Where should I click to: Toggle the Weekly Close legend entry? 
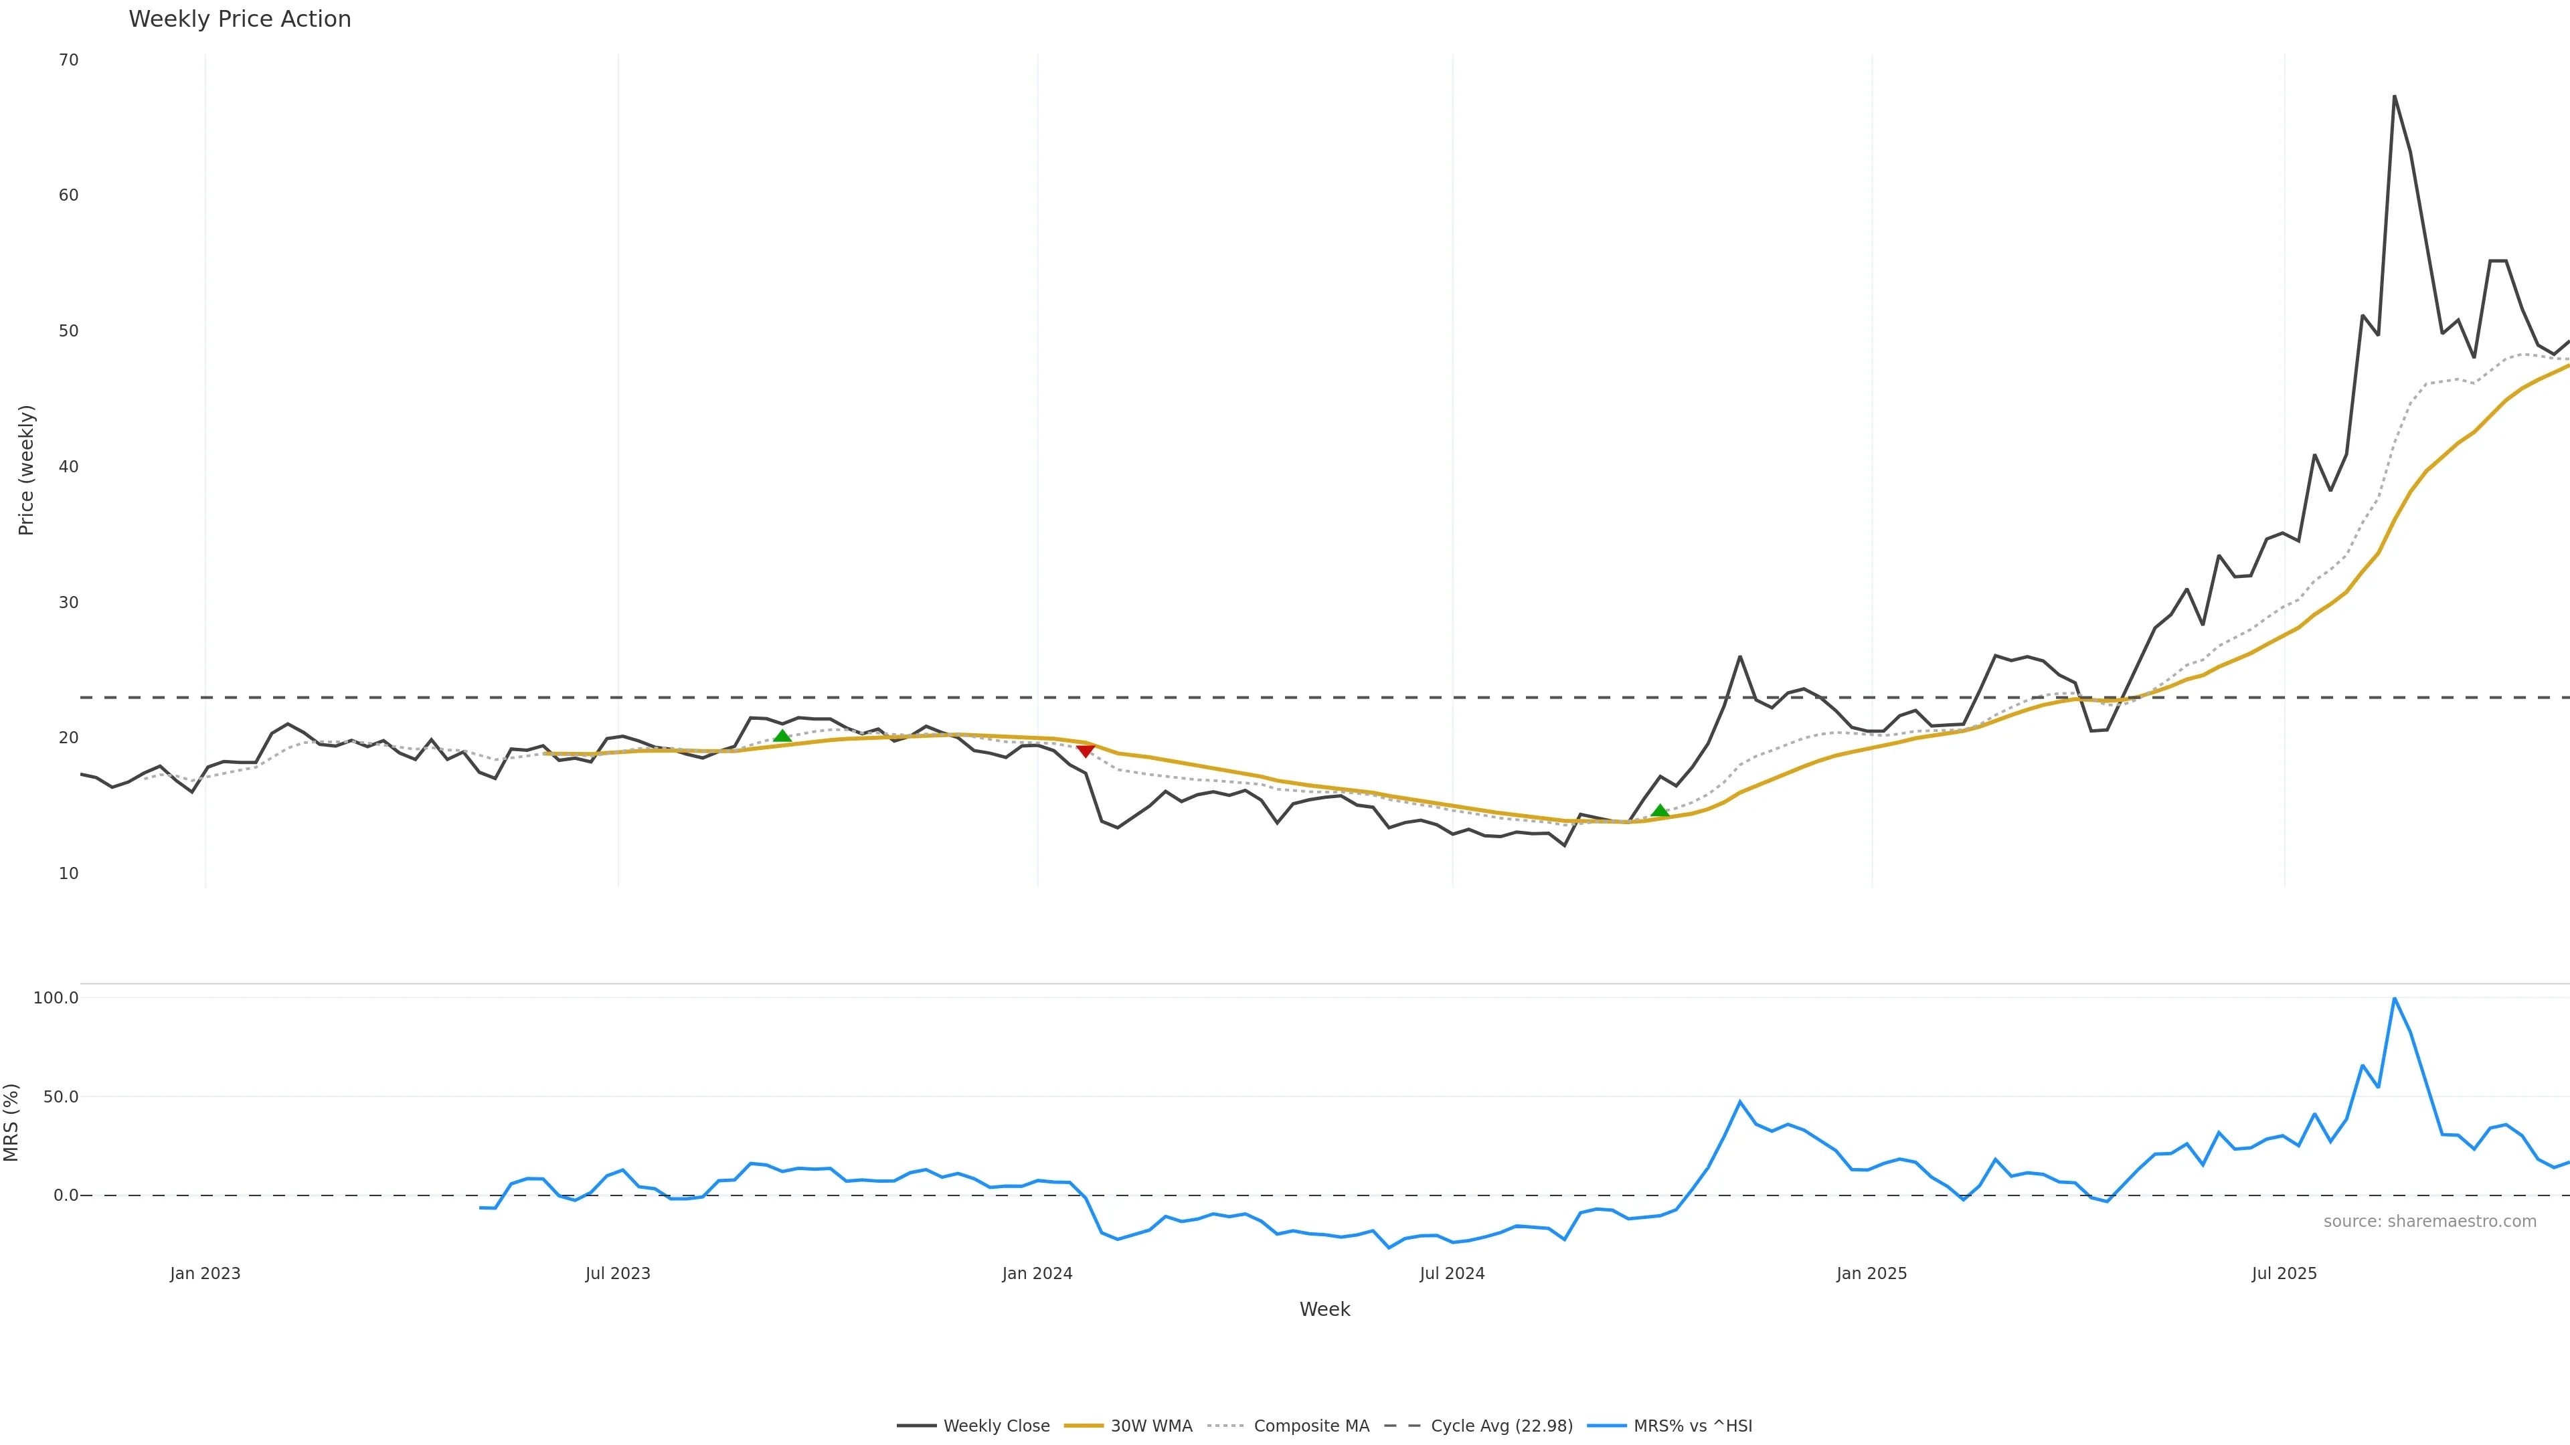(996, 1426)
